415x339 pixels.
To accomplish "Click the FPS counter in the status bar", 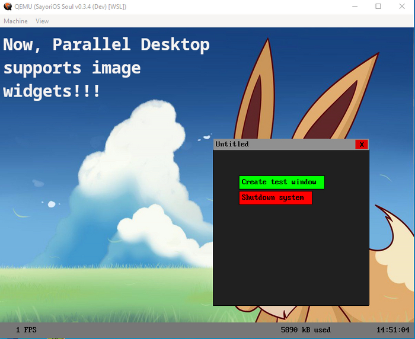I will (26, 330).
